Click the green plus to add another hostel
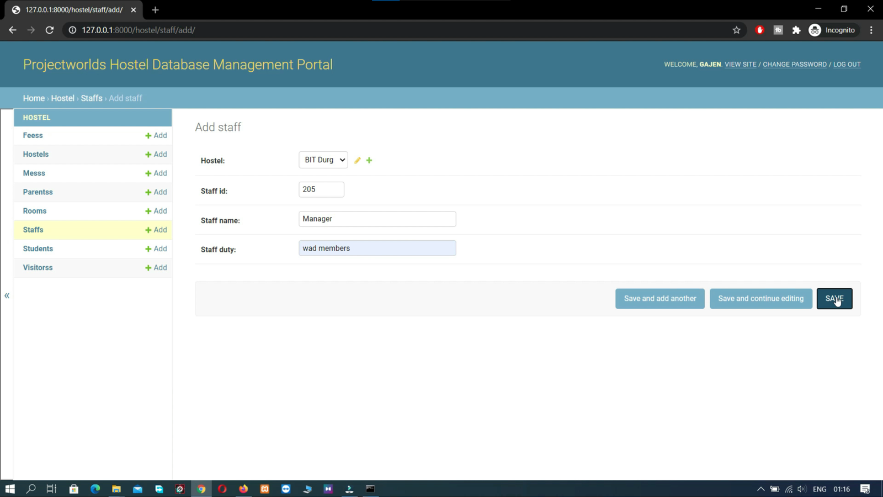This screenshot has width=883, height=497. tap(369, 160)
